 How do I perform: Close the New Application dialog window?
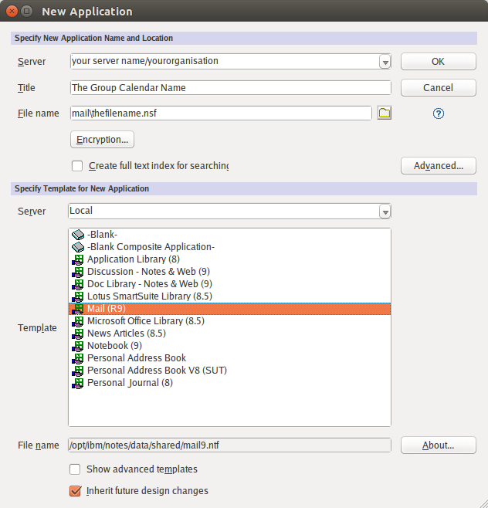click(10, 12)
